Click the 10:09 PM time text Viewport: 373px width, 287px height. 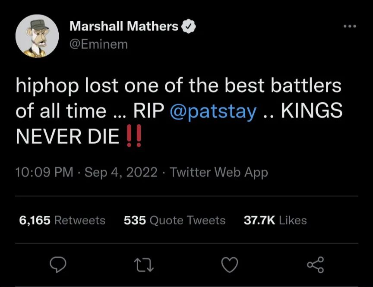point(44,173)
